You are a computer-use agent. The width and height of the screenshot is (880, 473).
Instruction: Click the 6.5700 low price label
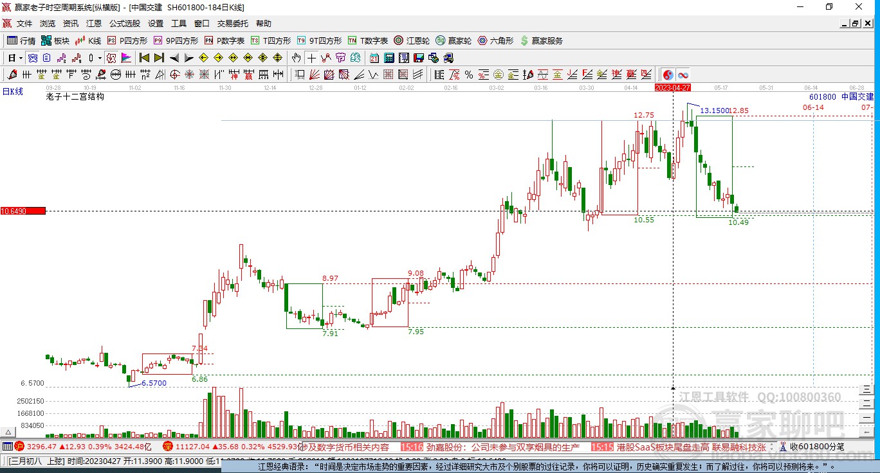(x=154, y=383)
